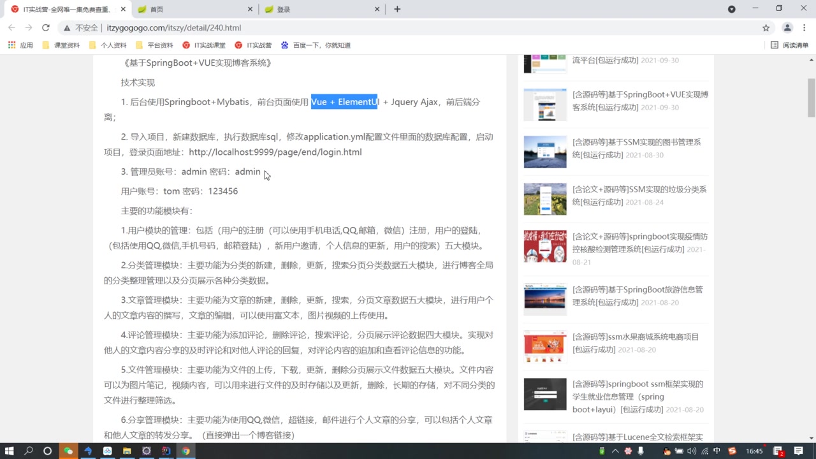This screenshot has height=459, width=816.
Task: Open the 应用 apps shortcut
Action: (x=20, y=45)
